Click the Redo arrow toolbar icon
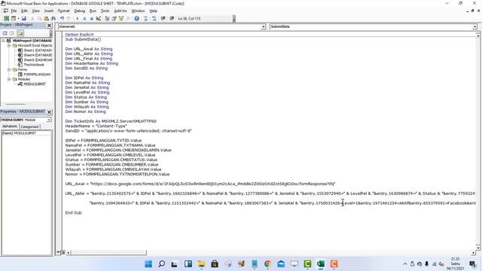The height and width of the screenshot is (271, 482). tap(69, 18)
